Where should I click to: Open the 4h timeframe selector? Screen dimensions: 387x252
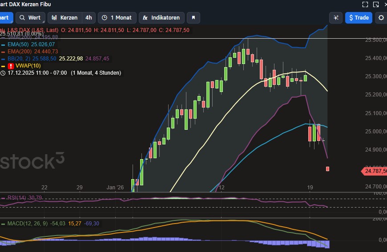coord(89,18)
